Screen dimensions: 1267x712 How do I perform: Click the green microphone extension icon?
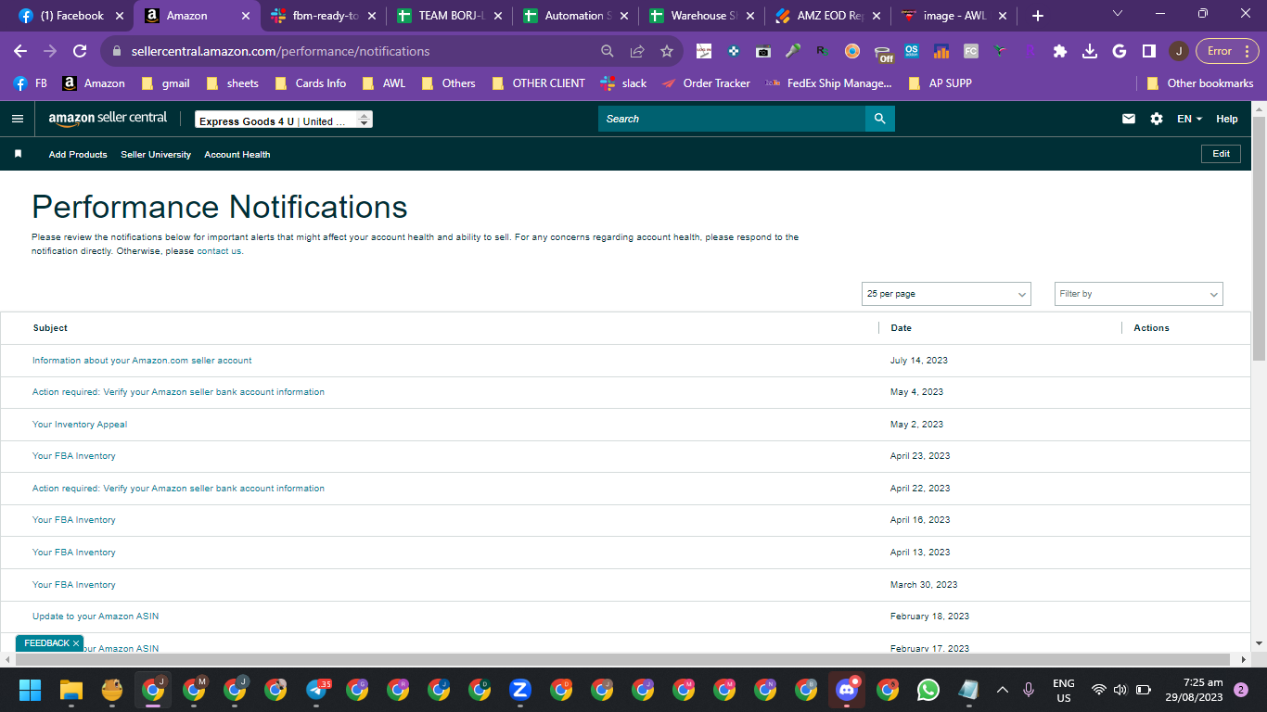point(793,51)
